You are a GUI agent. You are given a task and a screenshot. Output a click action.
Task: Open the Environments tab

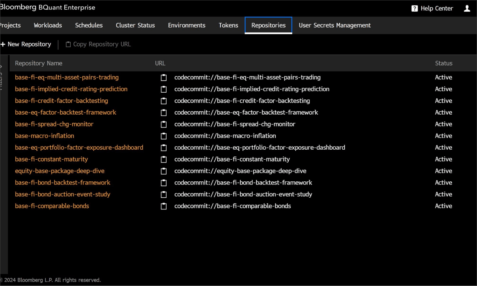click(x=187, y=25)
